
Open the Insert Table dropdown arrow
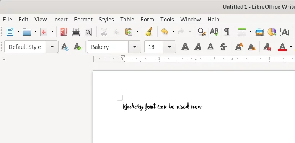coord(251,32)
